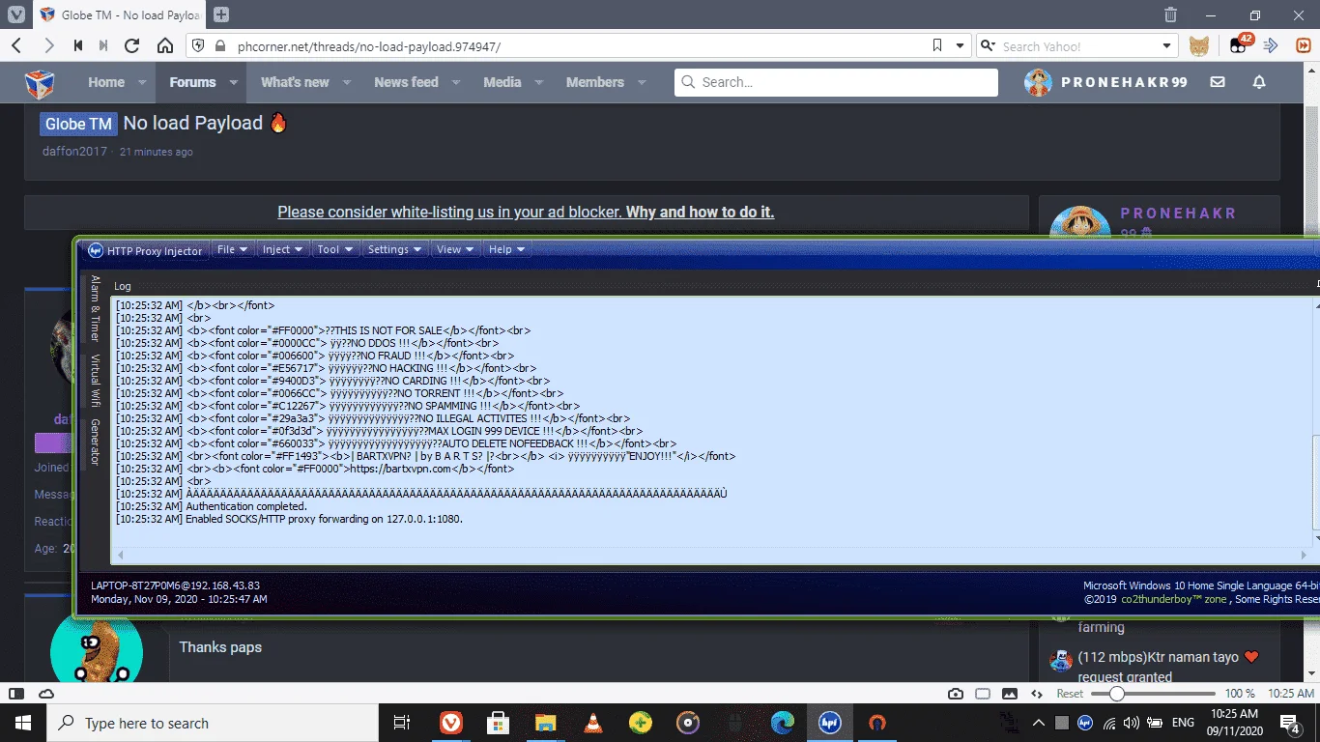This screenshot has height=742, width=1320.
Task: Open Windows Start menu
Action: [x=23, y=723]
